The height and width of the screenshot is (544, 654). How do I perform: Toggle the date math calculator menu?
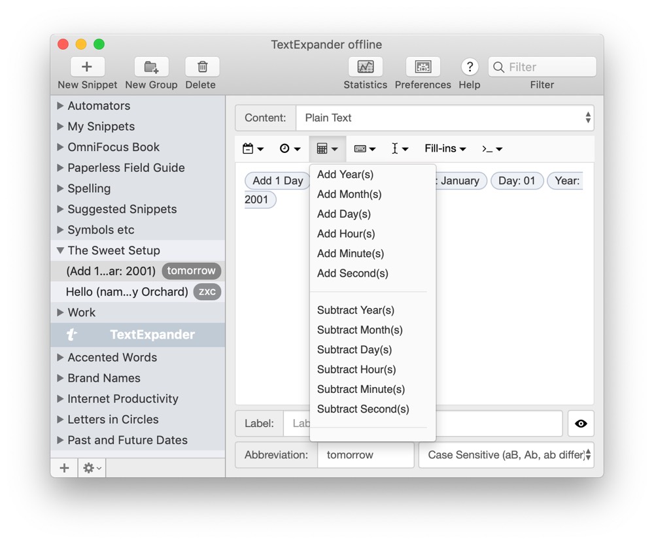[x=328, y=148]
